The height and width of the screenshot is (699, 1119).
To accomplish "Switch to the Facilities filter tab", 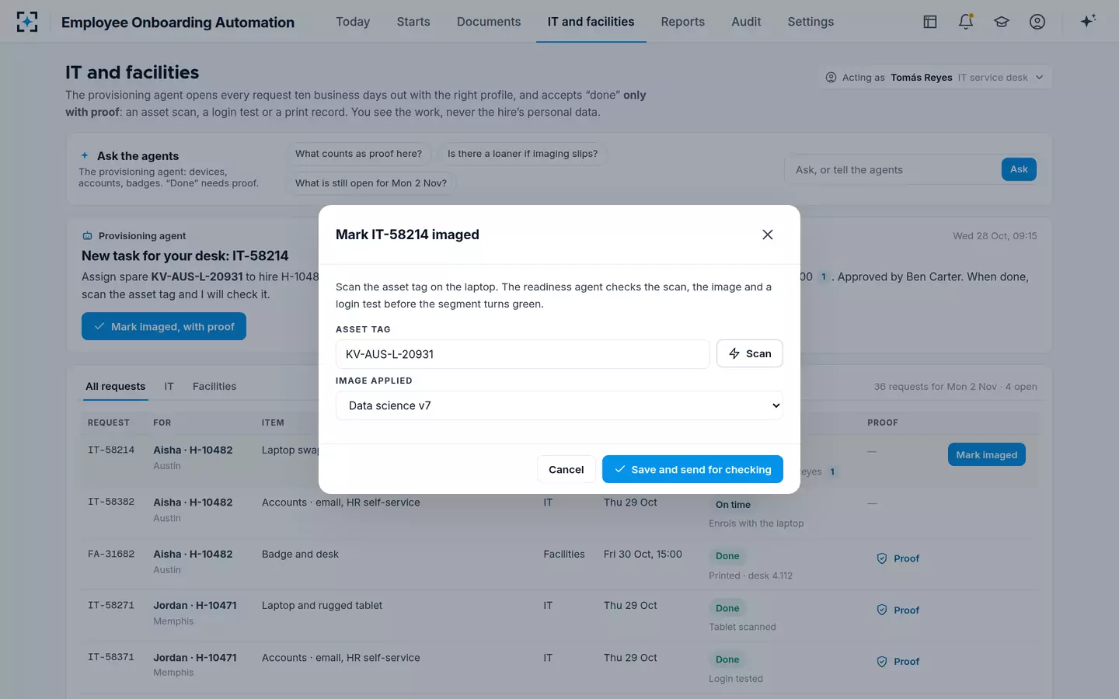I will [214, 386].
